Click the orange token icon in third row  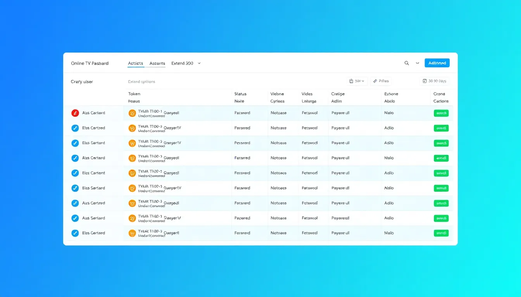pyautogui.click(x=132, y=143)
